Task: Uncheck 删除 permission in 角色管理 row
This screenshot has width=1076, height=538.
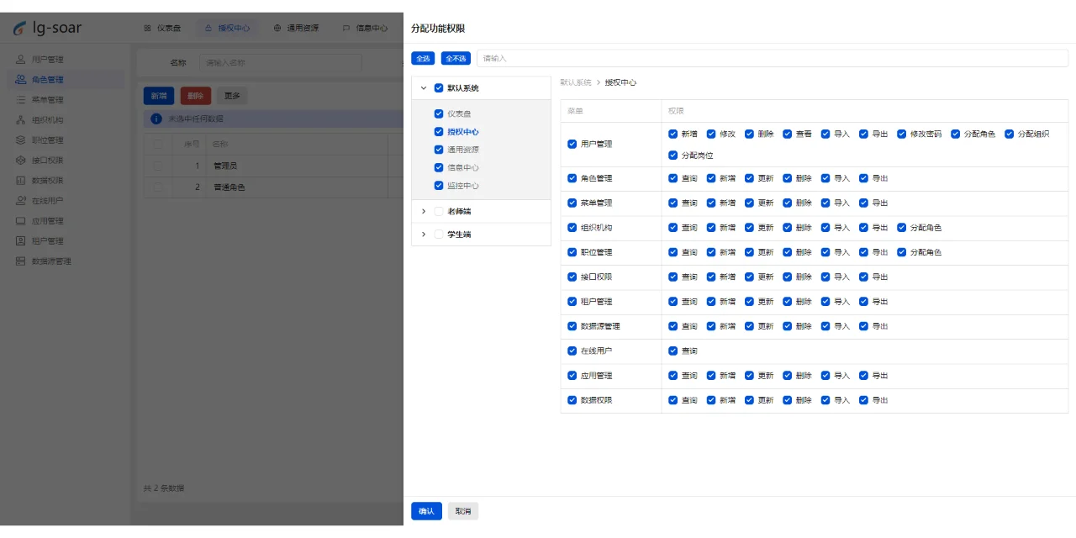Action: pyautogui.click(x=788, y=178)
